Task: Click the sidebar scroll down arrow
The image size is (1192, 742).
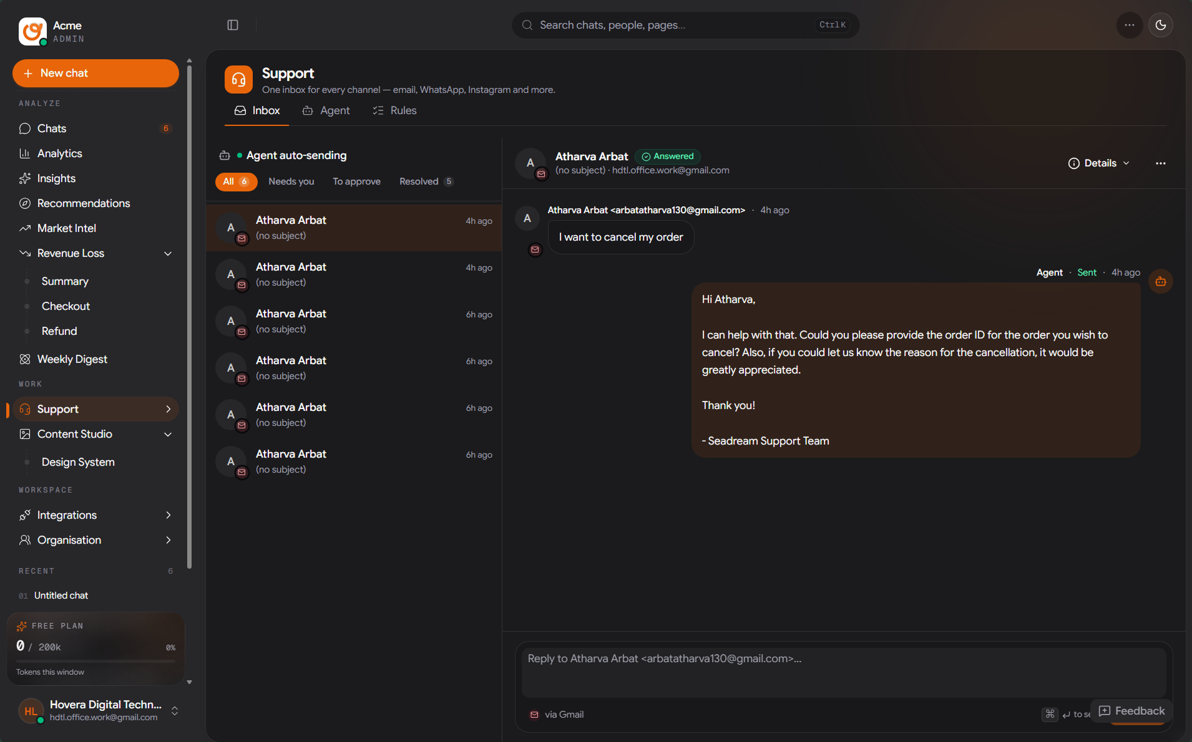Action: tap(189, 682)
